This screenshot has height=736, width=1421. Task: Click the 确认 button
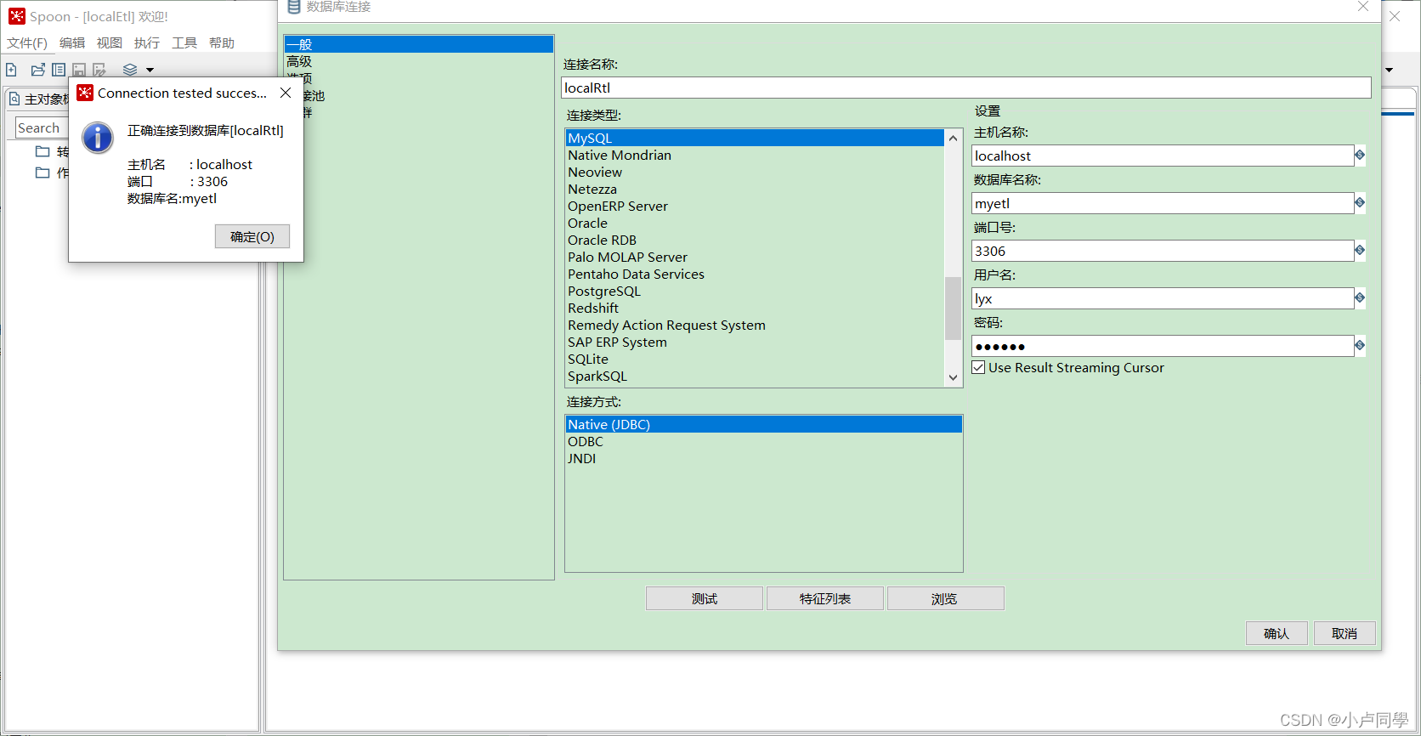(1277, 633)
